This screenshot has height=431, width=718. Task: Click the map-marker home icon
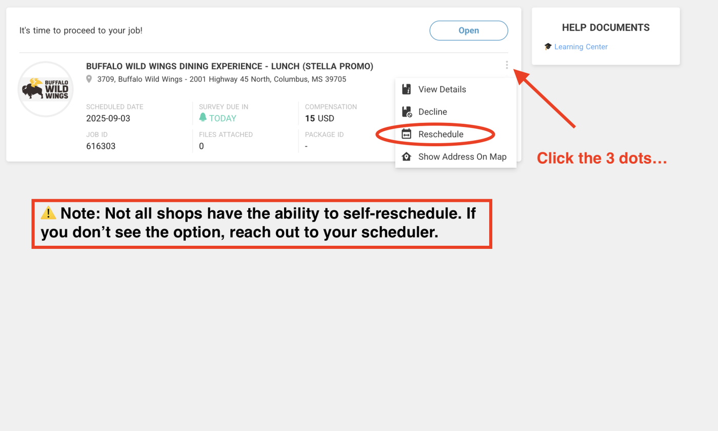pos(407,157)
